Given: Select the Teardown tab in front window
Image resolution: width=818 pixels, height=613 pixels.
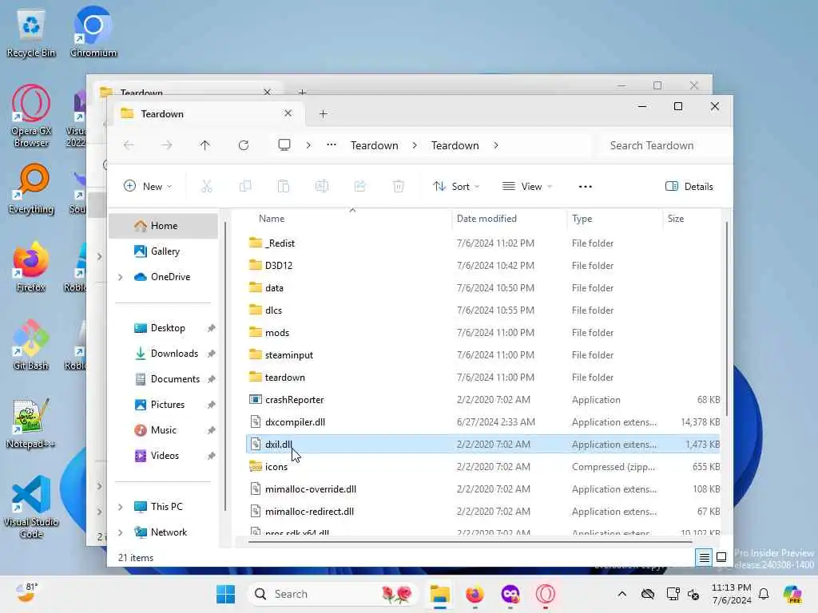Looking at the screenshot, I should (207, 113).
